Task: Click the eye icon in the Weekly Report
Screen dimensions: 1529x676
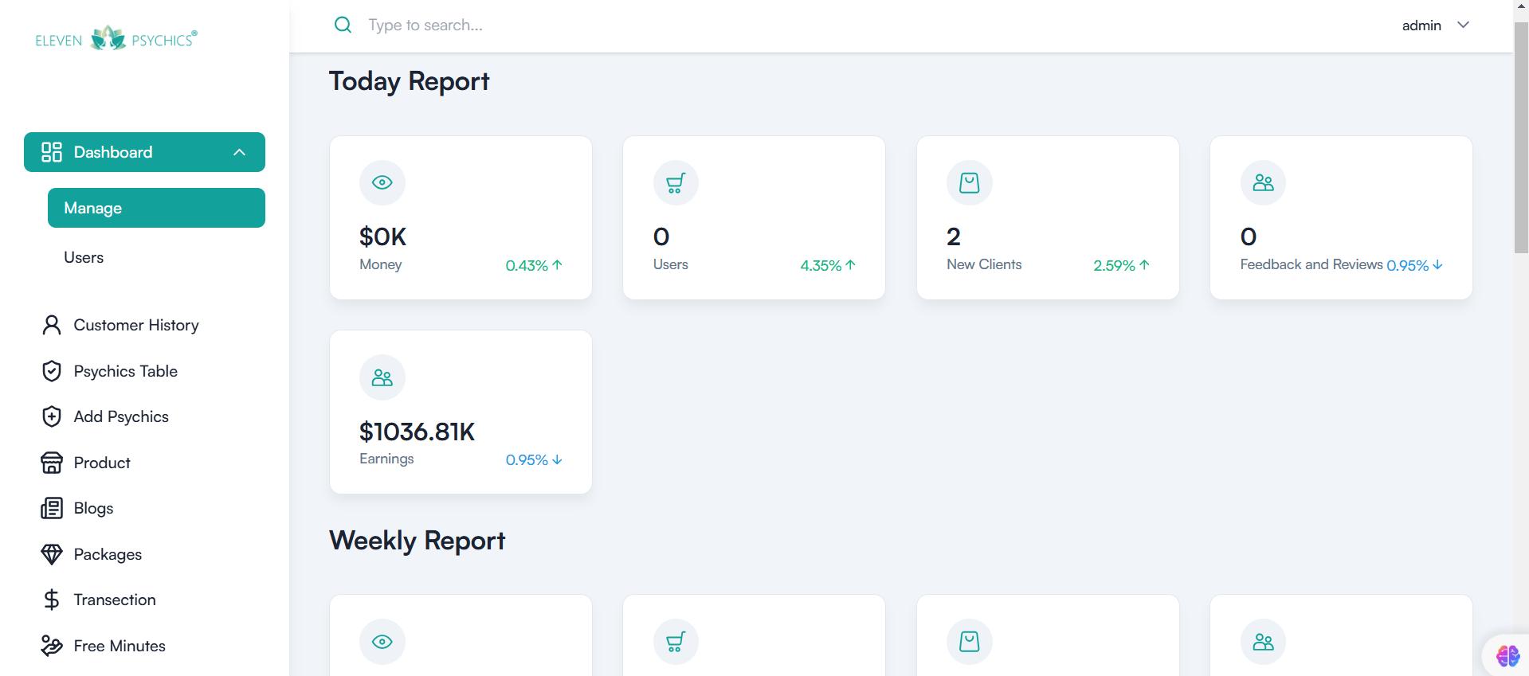Action: 382,642
